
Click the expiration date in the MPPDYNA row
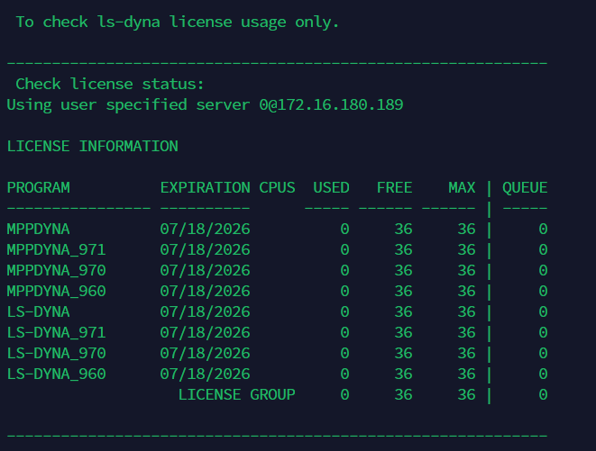click(x=205, y=229)
